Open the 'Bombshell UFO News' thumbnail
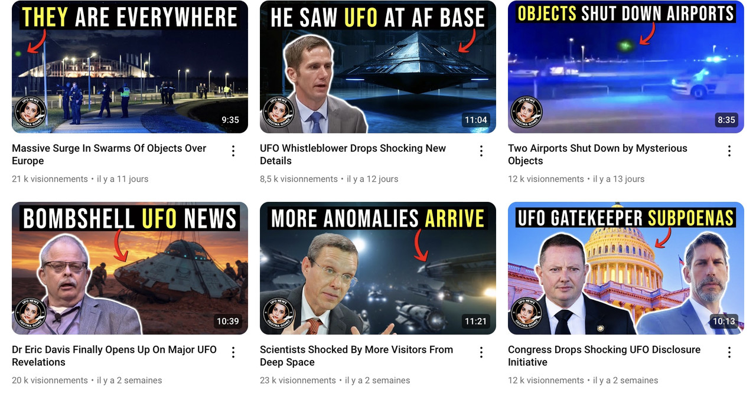 point(130,268)
